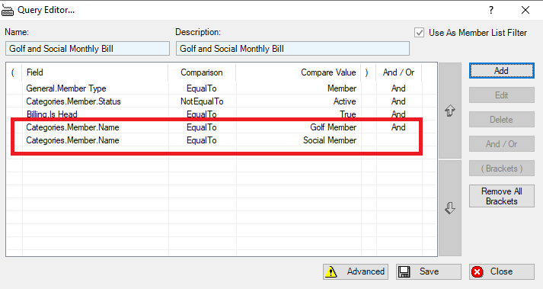The width and height of the screenshot is (543, 289).
Task: Click the question mark help icon
Action: pyautogui.click(x=491, y=10)
